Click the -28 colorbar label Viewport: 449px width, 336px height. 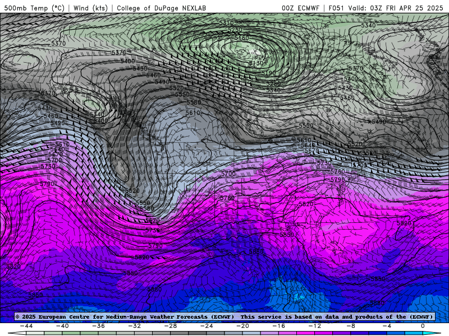(x=171, y=326)
